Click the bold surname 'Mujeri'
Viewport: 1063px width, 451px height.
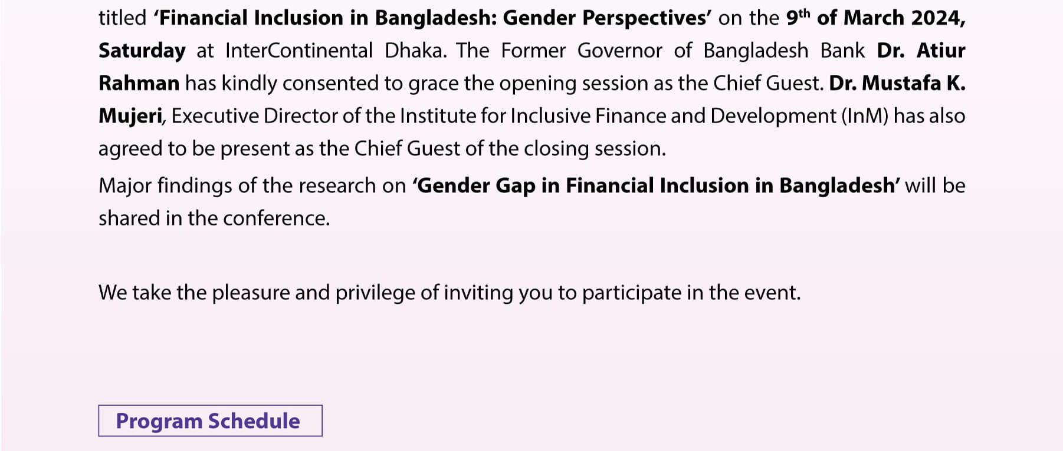[x=130, y=116]
